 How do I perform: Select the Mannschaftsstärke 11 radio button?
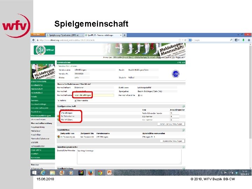coord(139,95)
